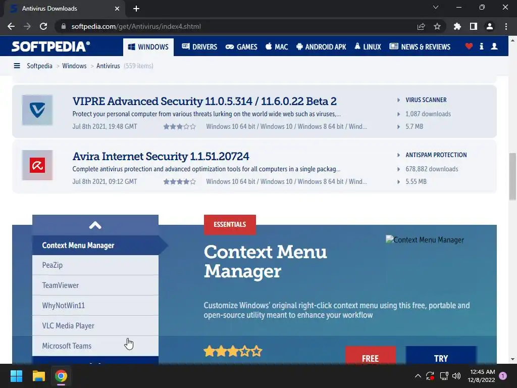Click the info icon in Softpedia header
This screenshot has width=517, height=388.
click(481, 46)
